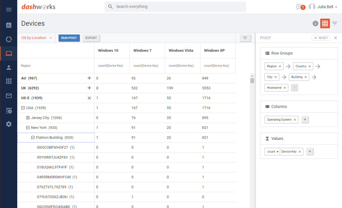
Task: Remove Country from Row Groups
Action: point(309,66)
